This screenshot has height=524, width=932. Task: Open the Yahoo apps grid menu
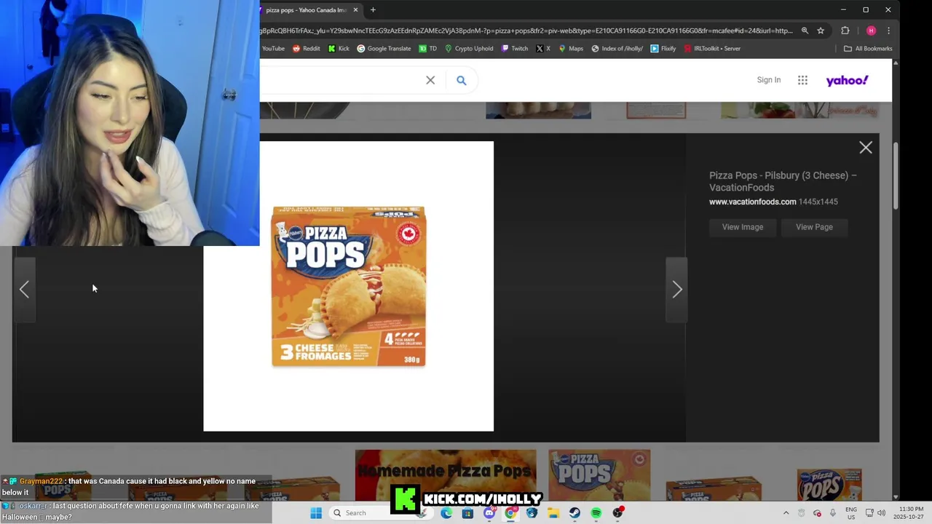802,80
